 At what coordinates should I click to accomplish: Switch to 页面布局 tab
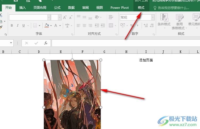tap(40, 8)
